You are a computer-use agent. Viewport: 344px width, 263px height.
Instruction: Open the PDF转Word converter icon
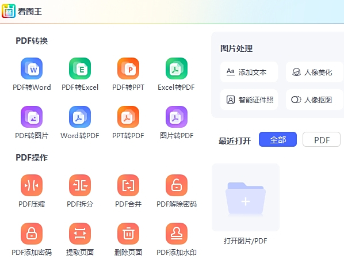32,68
